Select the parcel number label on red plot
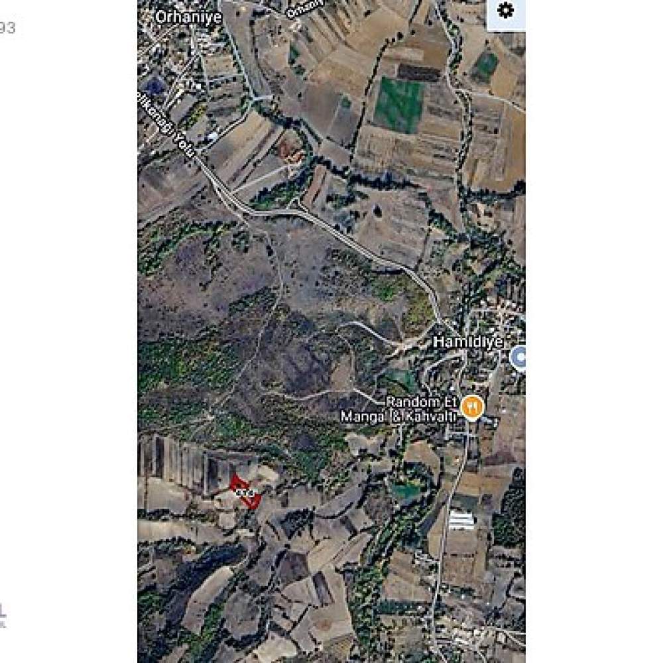663x663 pixels. (x=245, y=493)
